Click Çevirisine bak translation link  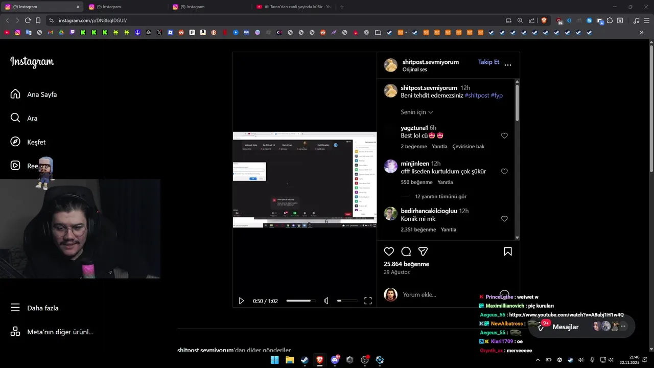(469, 147)
